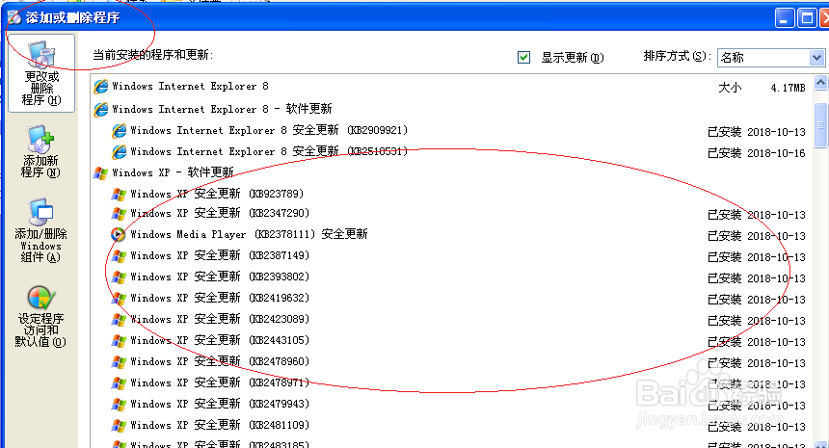Click the scroll up arrow of the program list

pos(820,83)
